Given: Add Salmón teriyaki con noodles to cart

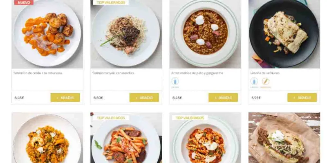Looking at the screenshot, I should point(144,97).
